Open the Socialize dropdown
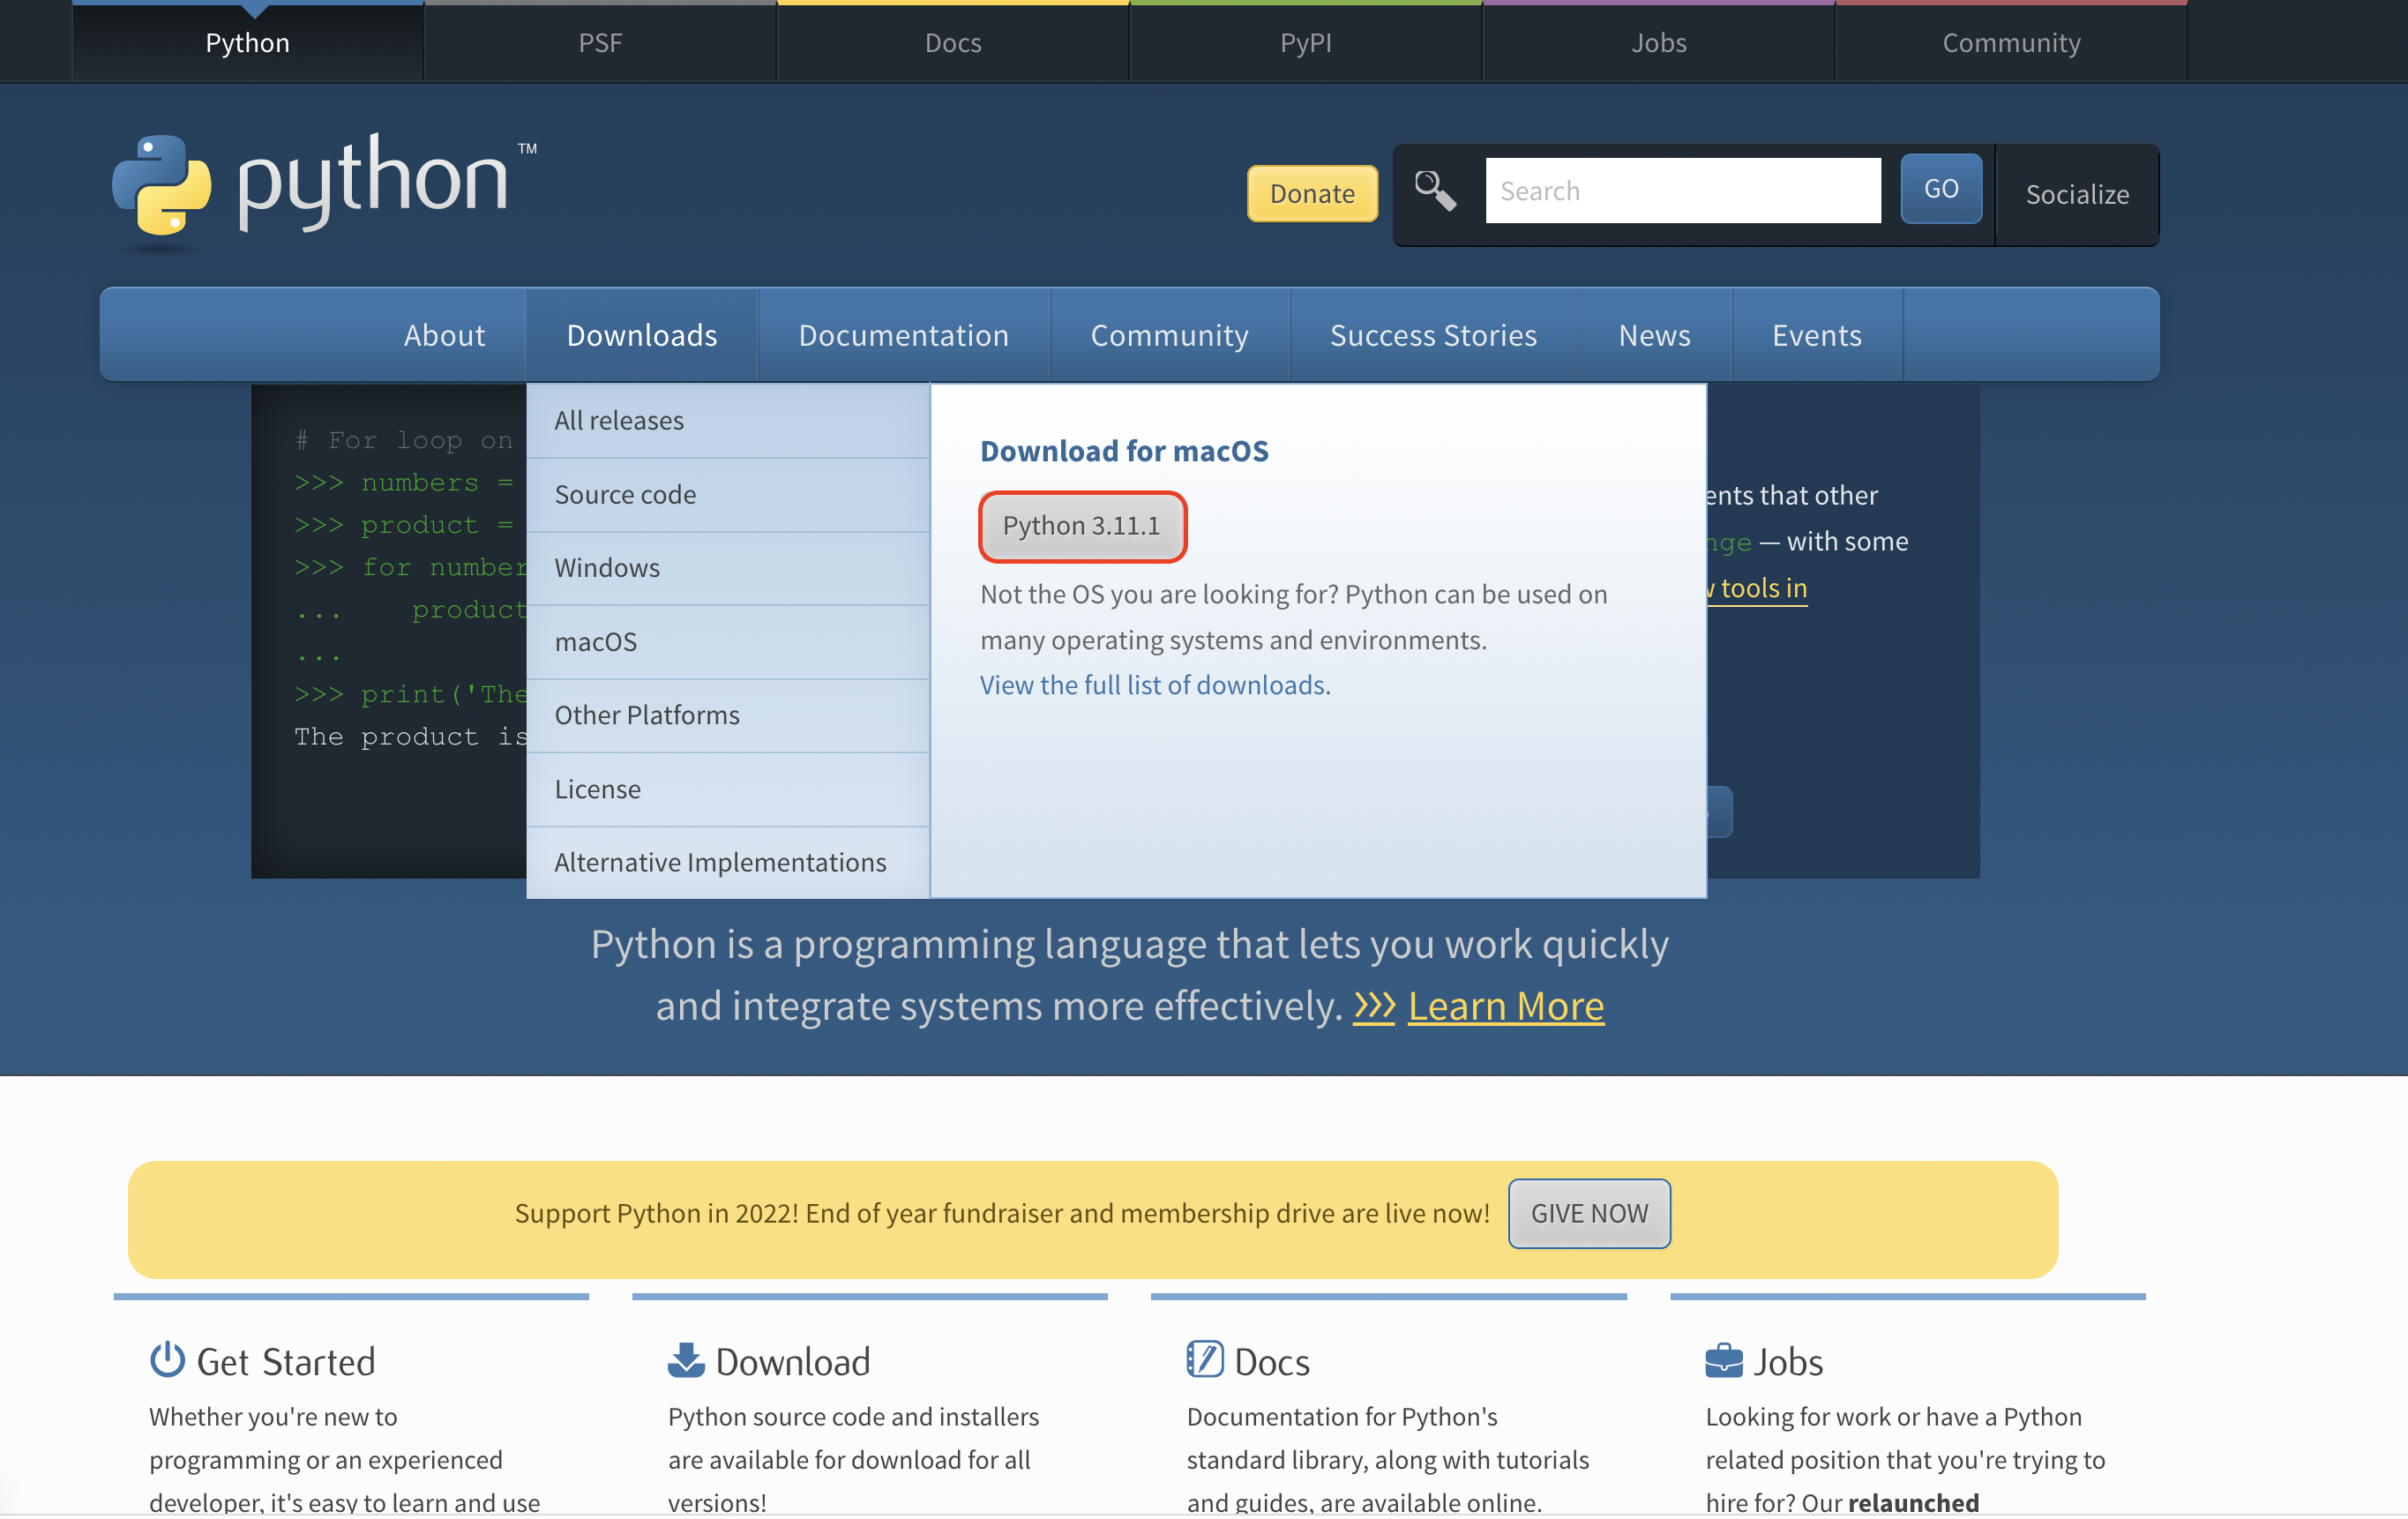This screenshot has height=1519, width=2408. click(2076, 194)
